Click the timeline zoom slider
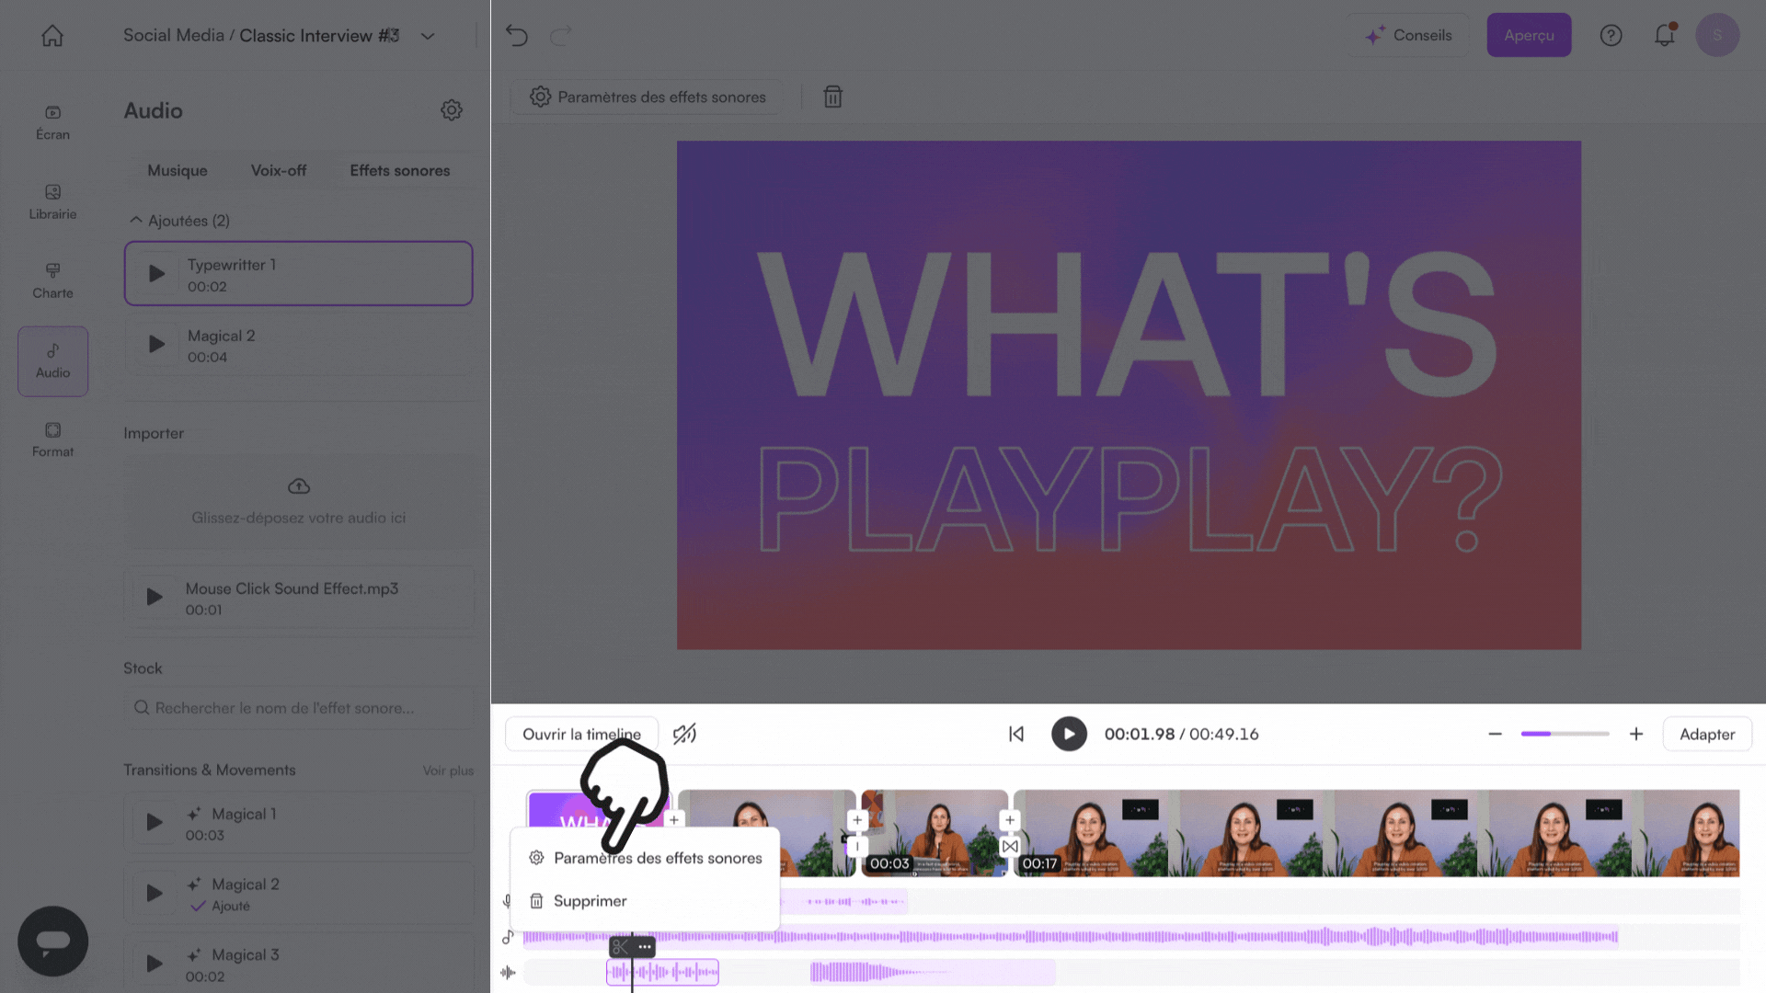 pos(1565,734)
